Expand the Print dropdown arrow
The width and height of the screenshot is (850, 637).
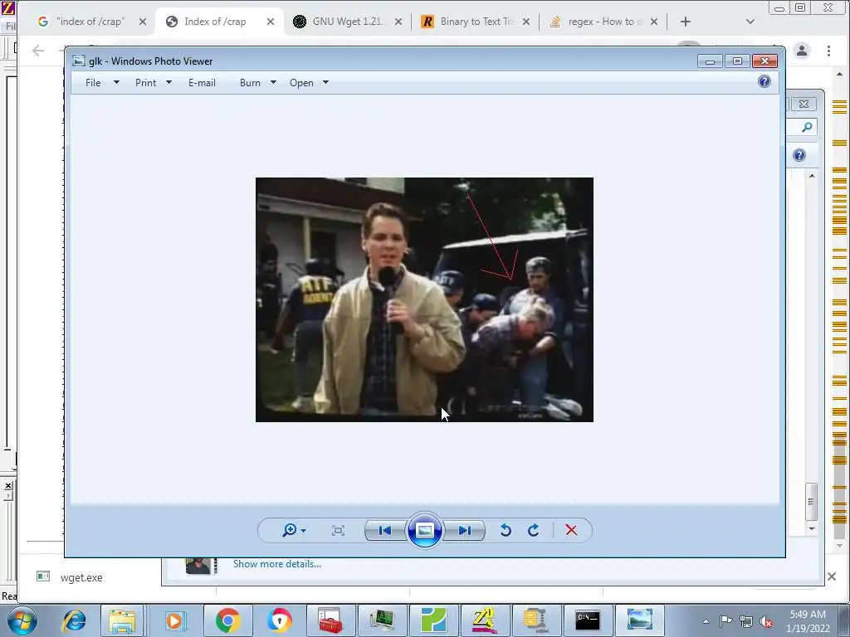[169, 82]
